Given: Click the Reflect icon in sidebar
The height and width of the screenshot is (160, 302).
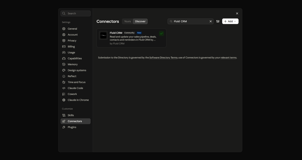Looking at the screenshot, I should pyautogui.click(x=64, y=76).
